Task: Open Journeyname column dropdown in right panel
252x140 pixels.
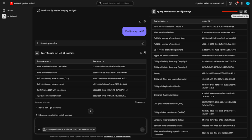Action: click(x=168, y=21)
